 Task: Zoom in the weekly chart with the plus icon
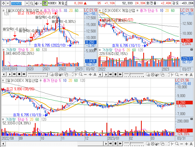pyautogui.click(x=187, y=75)
